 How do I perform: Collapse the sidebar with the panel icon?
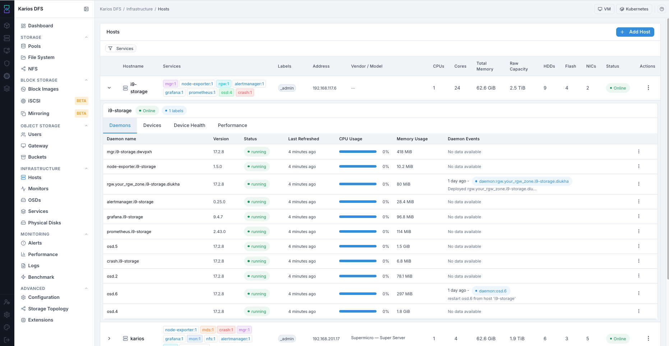(x=86, y=9)
